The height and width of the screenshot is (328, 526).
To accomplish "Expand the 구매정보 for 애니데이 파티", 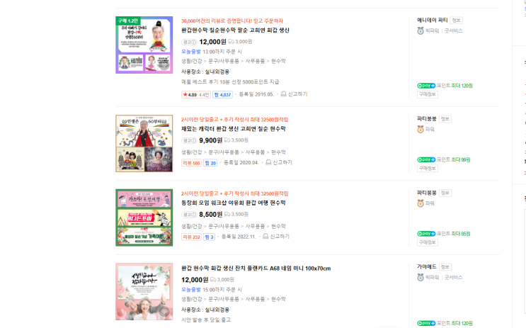I will tap(428, 94).
